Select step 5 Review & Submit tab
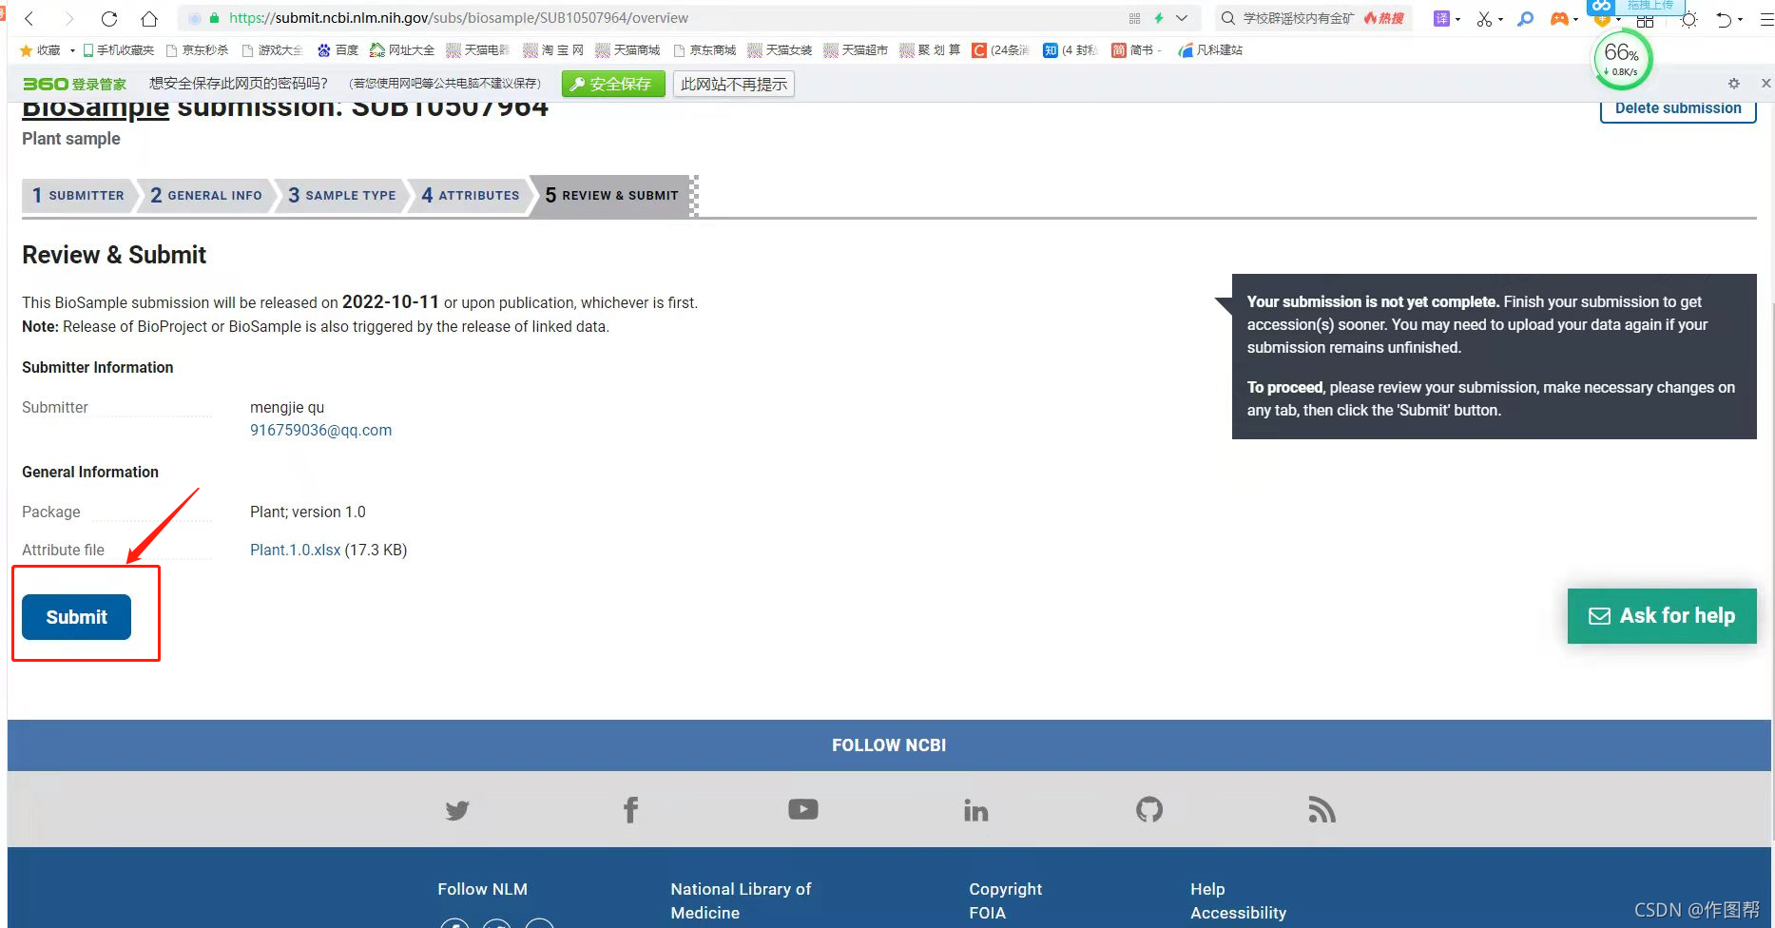This screenshot has width=1775, height=928. pyautogui.click(x=611, y=195)
